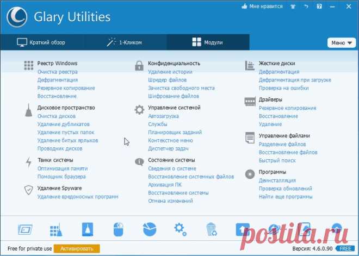Open uninstaller trash-bin icon in bottom toolbar

(x=212, y=229)
